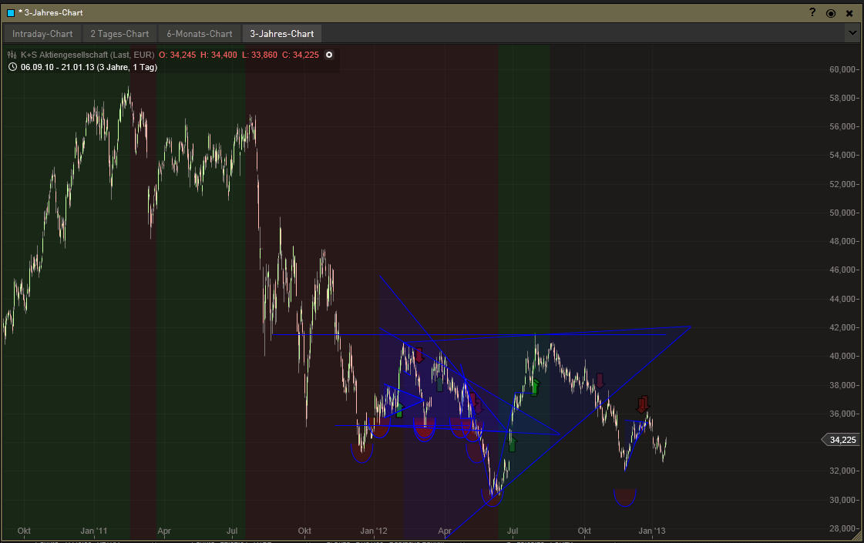This screenshot has width=864, height=543.
Task: Activate the 3-Jahres-Chart tab
Action: pyautogui.click(x=281, y=34)
